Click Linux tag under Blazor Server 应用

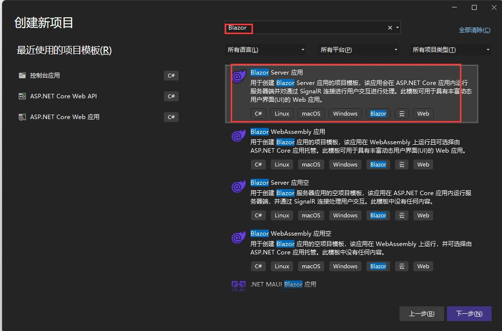[282, 114]
